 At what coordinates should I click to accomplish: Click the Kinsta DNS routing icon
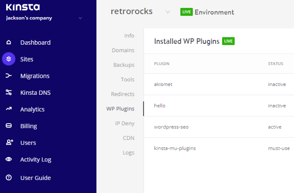pyautogui.click(x=9, y=93)
